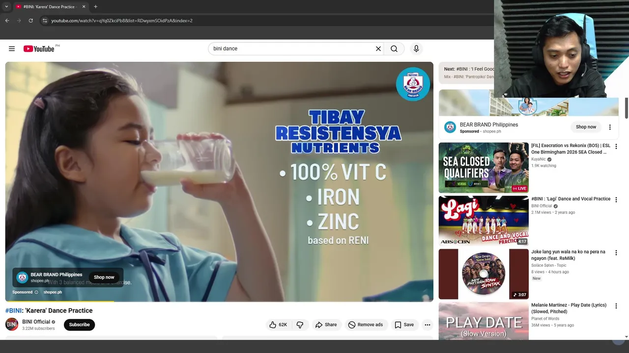Image resolution: width=629 pixels, height=353 pixels.
Task: Select Remove ads
Action: coord(366,325)
